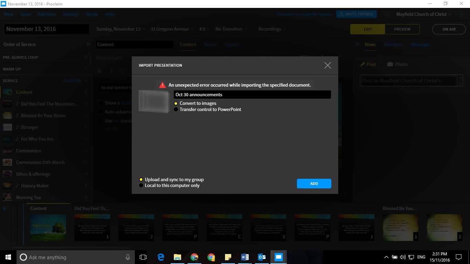Open the Open menu
The image size is (470, 264).
coord(25,14)
